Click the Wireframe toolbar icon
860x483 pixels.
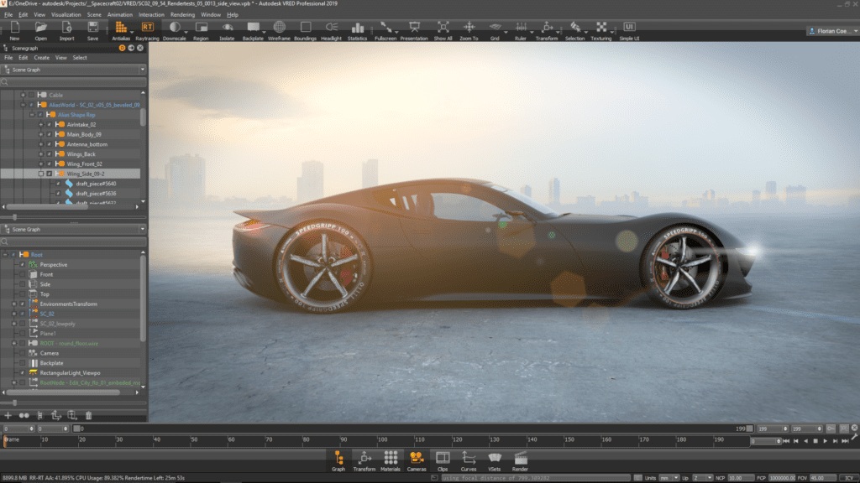279,31
